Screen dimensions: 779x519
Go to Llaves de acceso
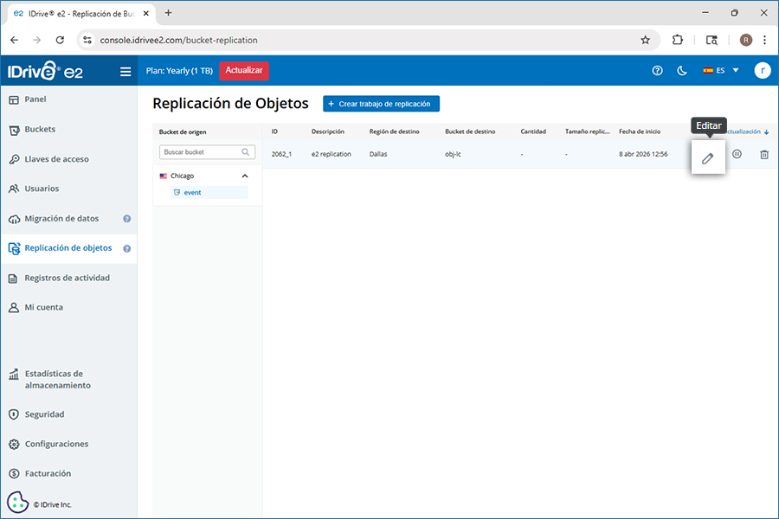click(56, 159)
